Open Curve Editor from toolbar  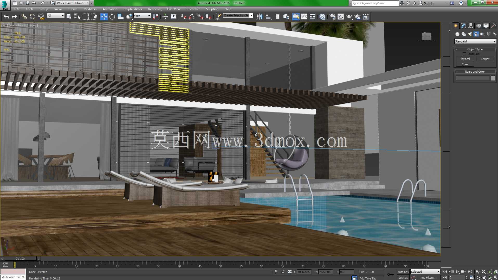304,17
